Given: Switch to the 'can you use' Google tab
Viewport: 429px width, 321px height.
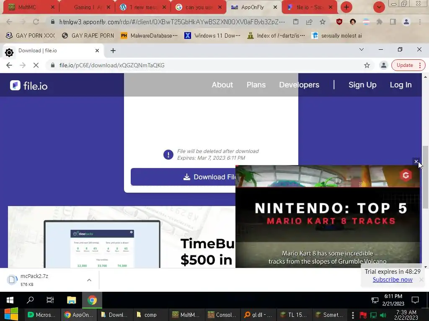Looking at the screenshot, I should click(198, 7).
